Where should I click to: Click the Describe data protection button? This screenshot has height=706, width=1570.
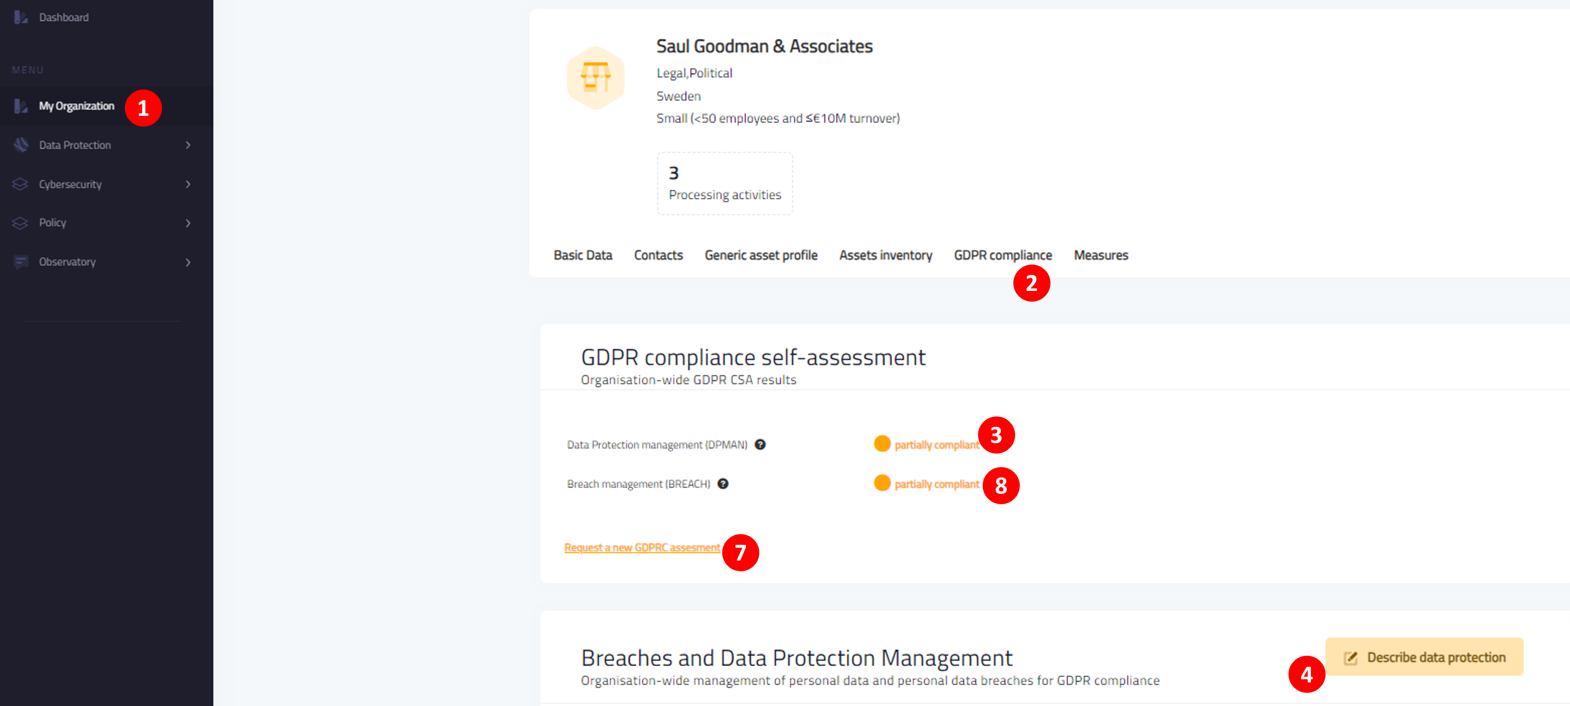coord(1424,657)
